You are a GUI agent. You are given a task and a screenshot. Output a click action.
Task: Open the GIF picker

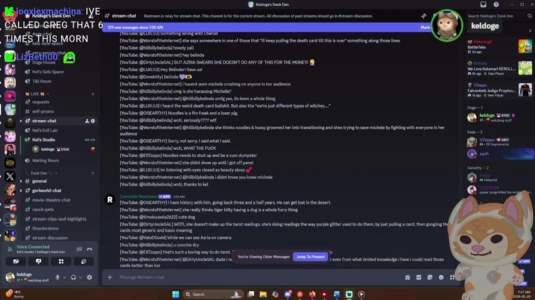(419, 277)
